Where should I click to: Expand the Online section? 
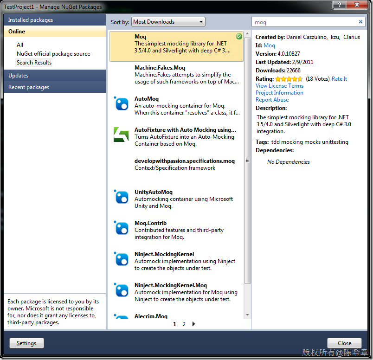[55, 32]
